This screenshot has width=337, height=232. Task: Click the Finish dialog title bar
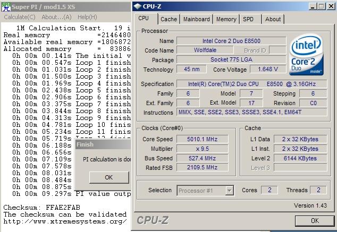103,144
